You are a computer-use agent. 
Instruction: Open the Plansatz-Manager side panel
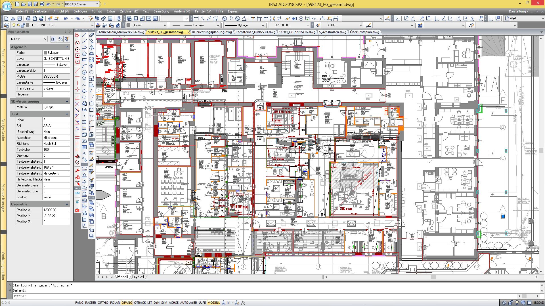3,197
